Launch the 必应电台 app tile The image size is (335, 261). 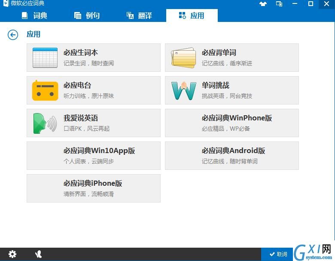(x=94, y=90)
